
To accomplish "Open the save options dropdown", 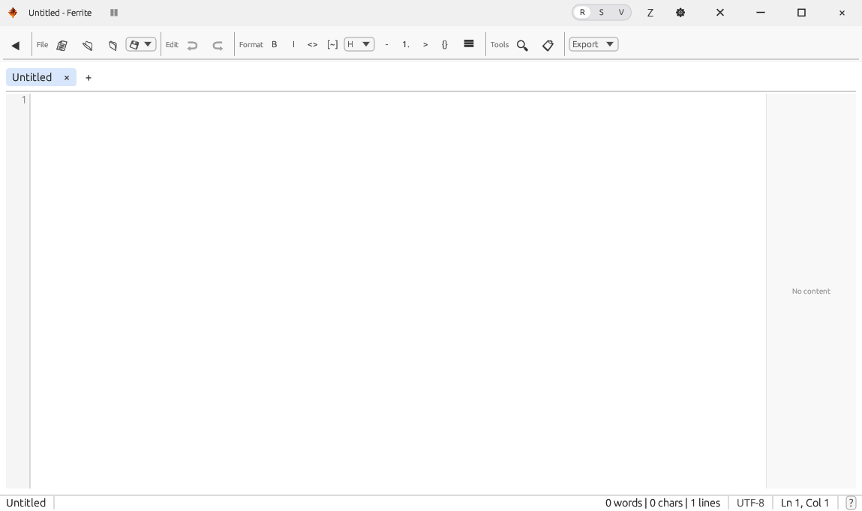I will point(141,45).
